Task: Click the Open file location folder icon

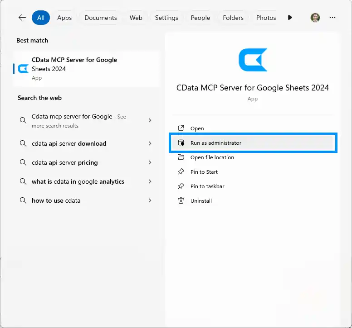Action: (x=181, y=157)
